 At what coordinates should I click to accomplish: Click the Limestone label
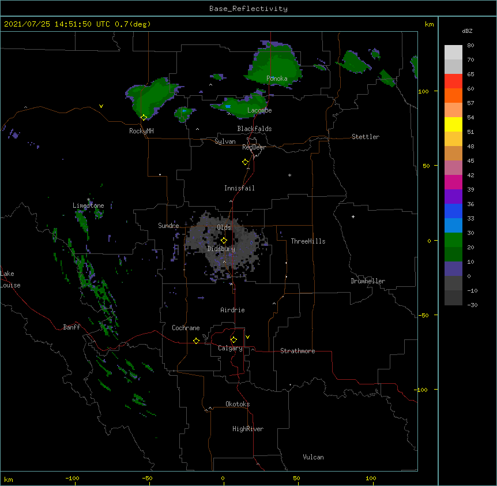pos(88,205)
